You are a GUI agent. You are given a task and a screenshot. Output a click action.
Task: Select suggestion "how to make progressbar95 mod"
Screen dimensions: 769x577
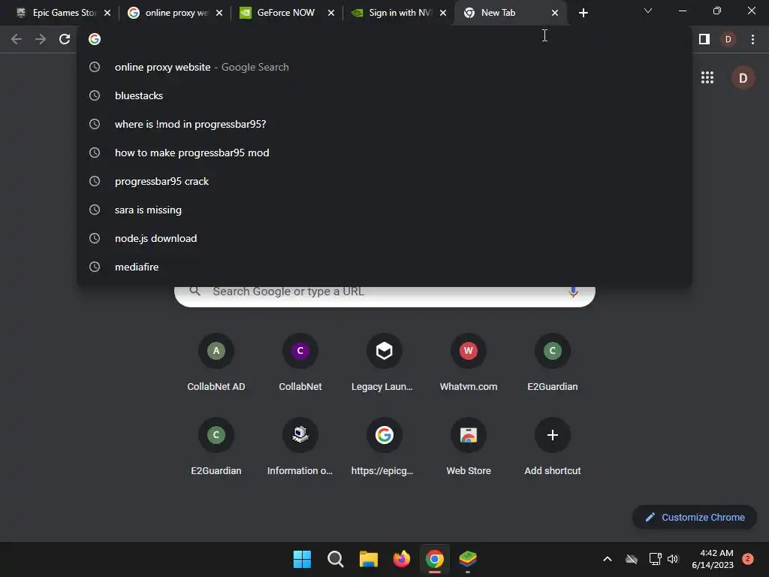[x=384, y=153]
